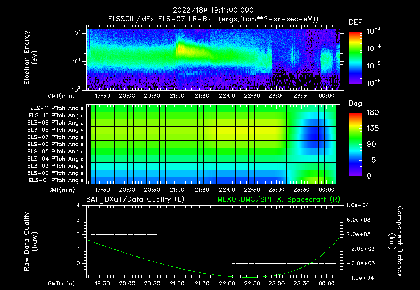
Task: Click the 45 value on the Deg color bar
Action: [x=372, y=160]
